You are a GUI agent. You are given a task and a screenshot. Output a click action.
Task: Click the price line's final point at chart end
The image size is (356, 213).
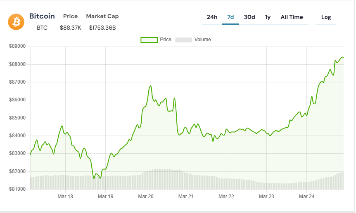coord(343,57)
